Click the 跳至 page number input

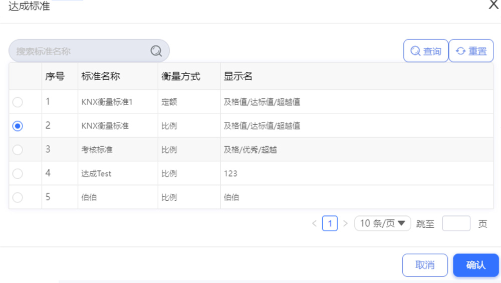click(x=456, y=223)
